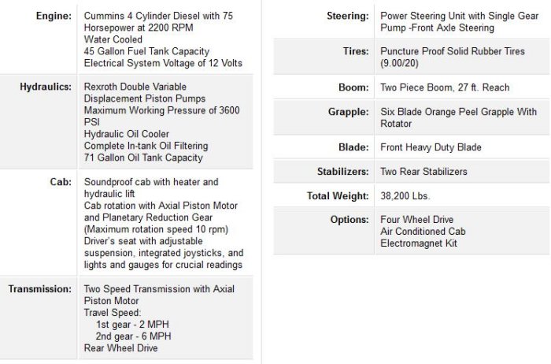Click the "Two Rear Stabilizers" text
Viewport: 551px width, 364px height.
tap(423, 171)
